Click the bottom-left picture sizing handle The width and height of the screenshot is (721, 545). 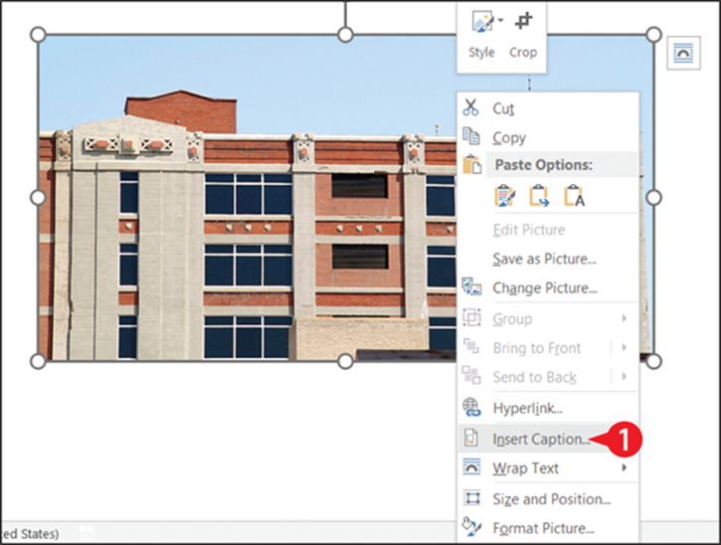click(38, 361)
